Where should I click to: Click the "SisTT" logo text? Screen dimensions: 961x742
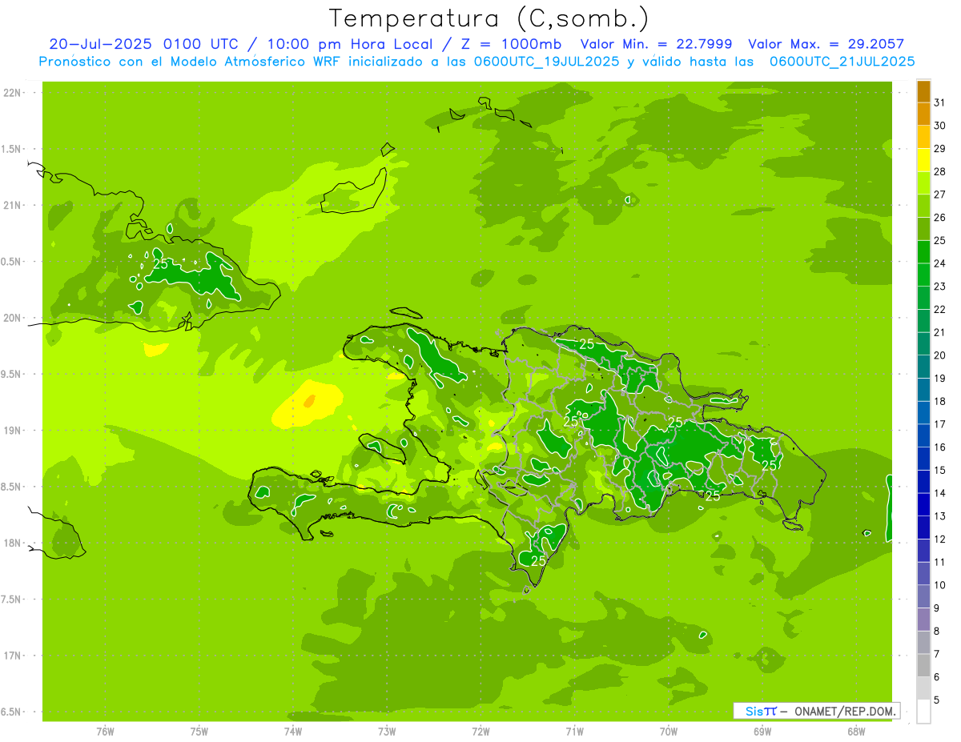click(x=761, y=711)
